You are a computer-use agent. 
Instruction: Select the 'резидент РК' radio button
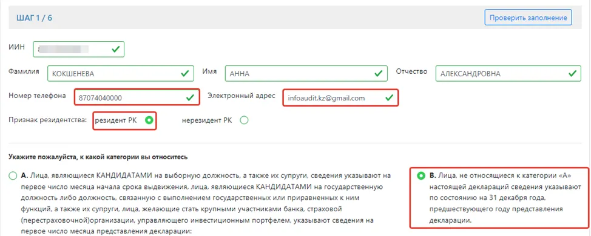pos(150,120)
